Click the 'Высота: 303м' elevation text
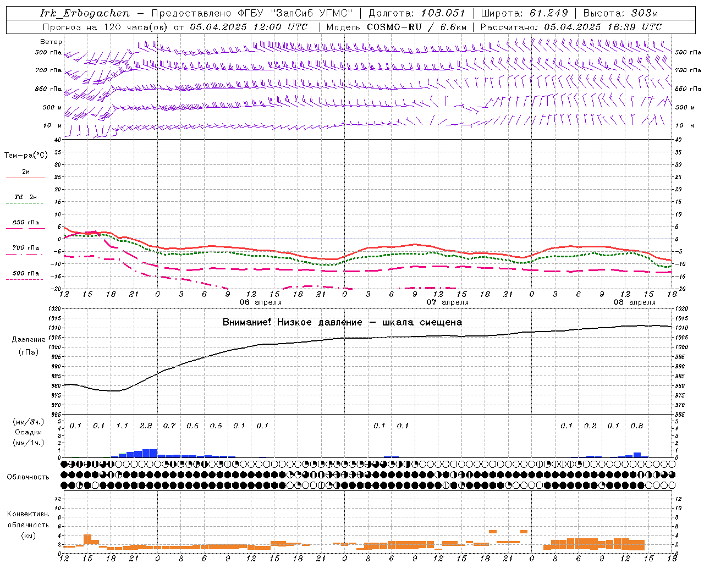The image size is (704, 563). 620,13
